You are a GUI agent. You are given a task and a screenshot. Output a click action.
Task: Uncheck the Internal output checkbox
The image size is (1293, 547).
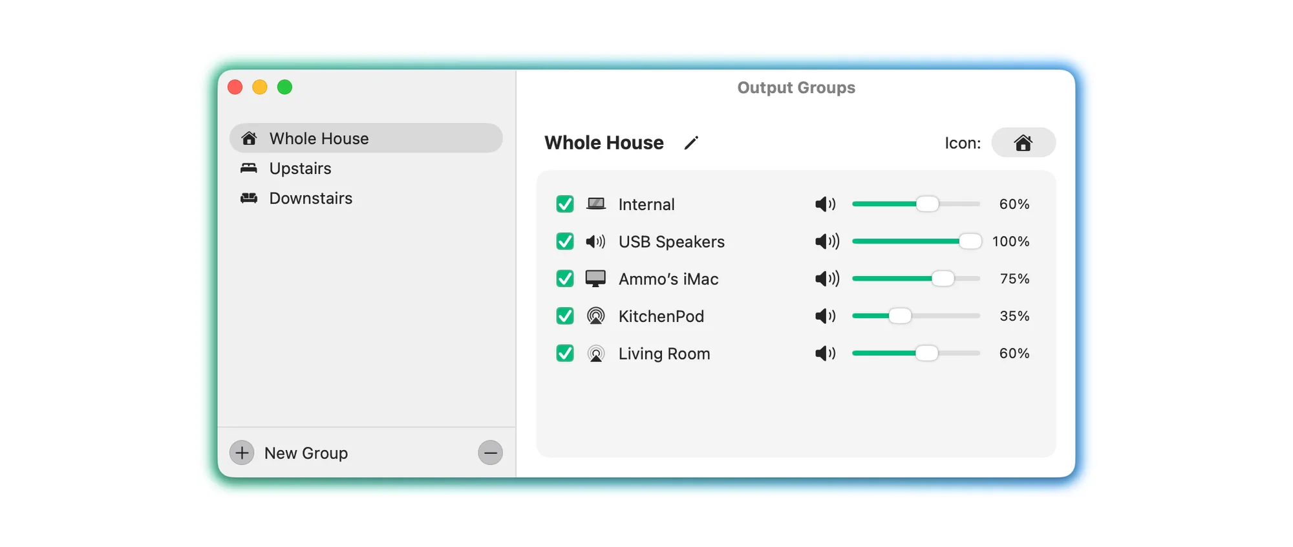tap(565, 204)
